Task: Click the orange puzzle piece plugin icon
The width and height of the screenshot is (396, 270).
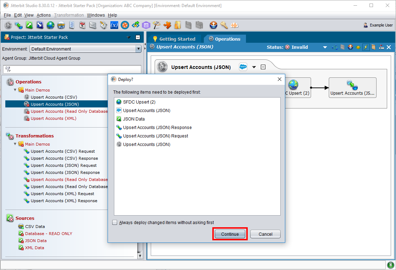Action: [x=167, y=25]
